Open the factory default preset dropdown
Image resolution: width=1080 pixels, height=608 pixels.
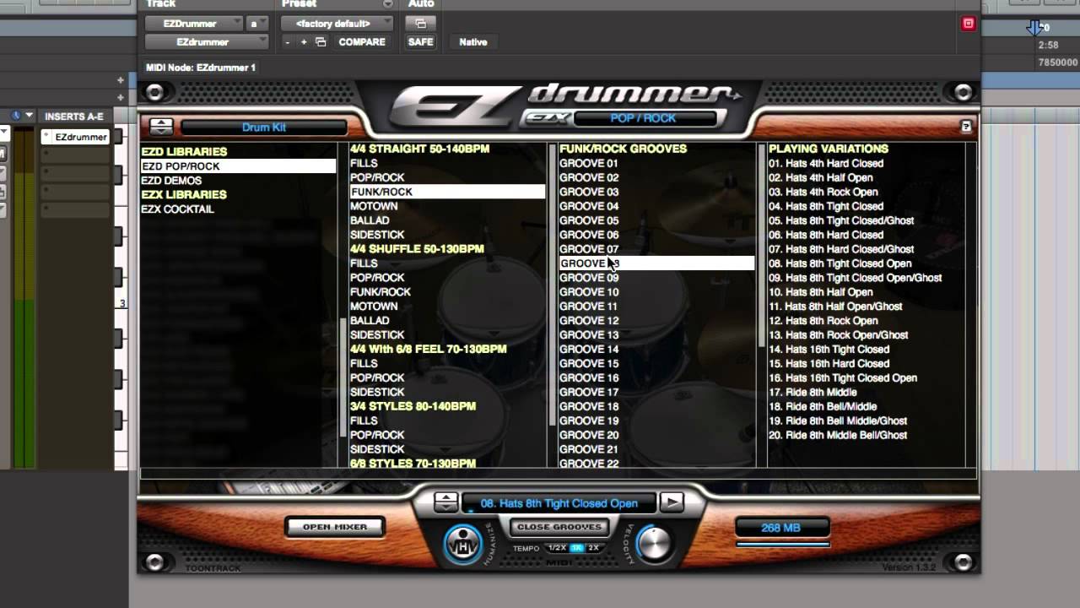tap(337, 24)
